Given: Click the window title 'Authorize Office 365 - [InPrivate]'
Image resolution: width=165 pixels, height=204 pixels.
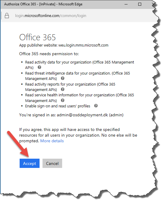Looking at the screenshot, I should point(30,4).
